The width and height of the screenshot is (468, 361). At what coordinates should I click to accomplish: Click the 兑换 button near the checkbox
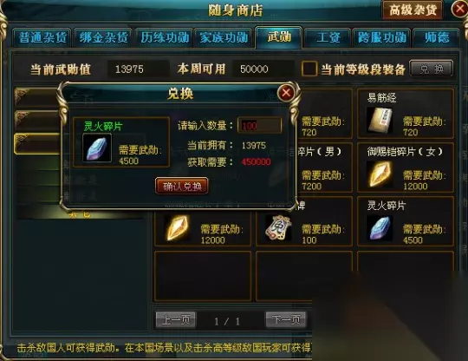click(x=432, y=69)
